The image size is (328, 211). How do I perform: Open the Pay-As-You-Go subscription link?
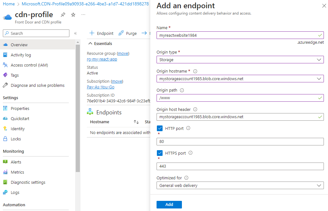click(100, 87)
